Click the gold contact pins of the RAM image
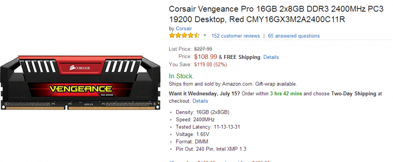This screenshot has width=393, height=162. pos(80,108)
